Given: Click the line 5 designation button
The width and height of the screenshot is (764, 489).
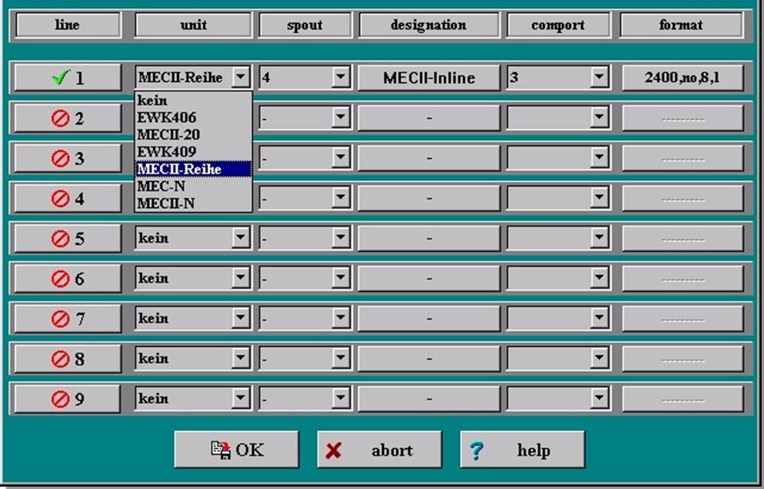Looking at the screenshot, I should coord(429,239).
